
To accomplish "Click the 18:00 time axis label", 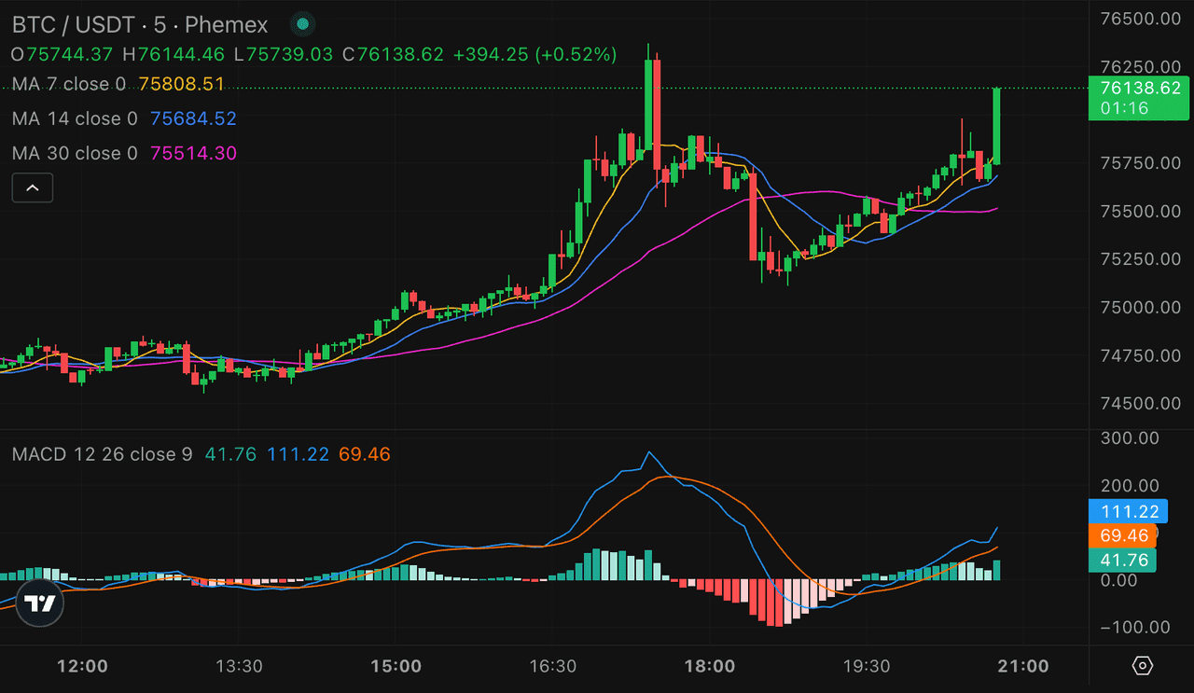I will tap(709, 666).
